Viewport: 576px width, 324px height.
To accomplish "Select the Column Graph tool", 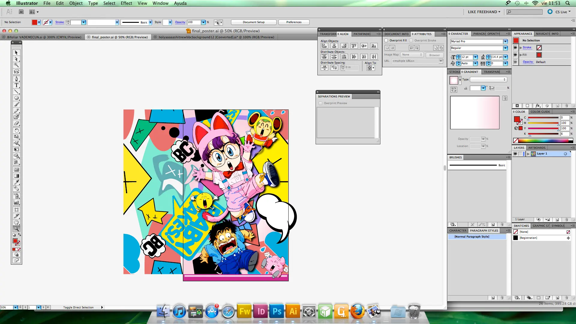I will click(x=16, y=202).
